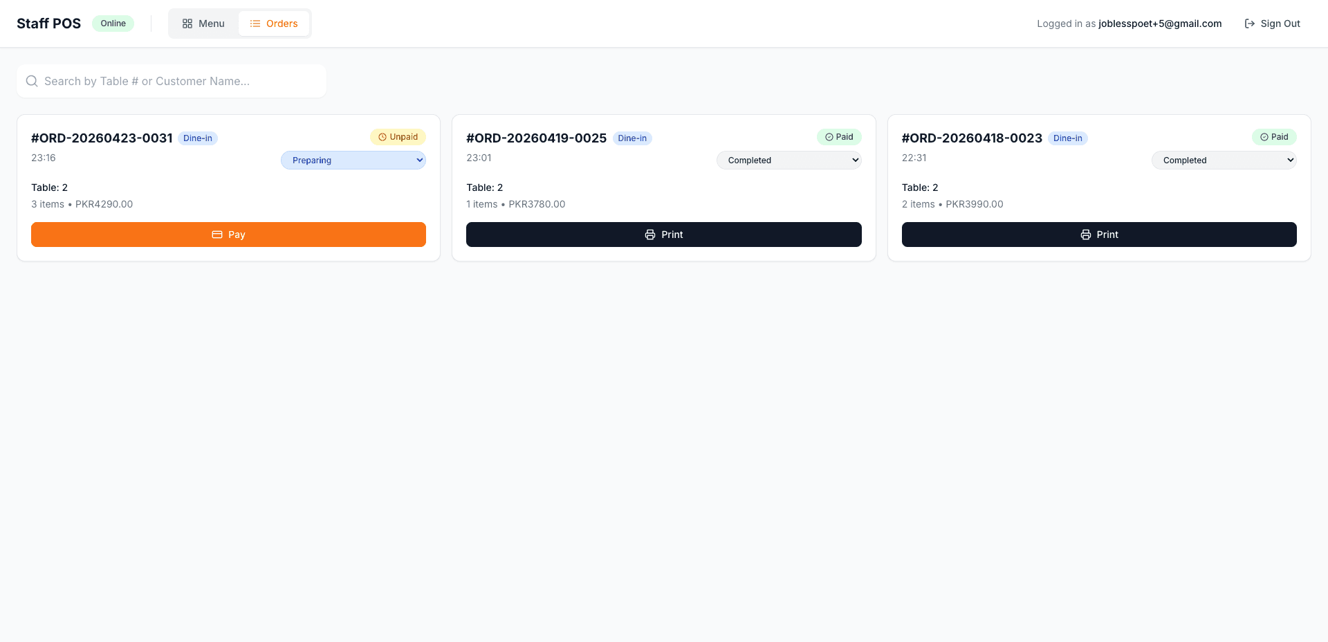
Task: Click the search magnifier icon
Action: 32,81
